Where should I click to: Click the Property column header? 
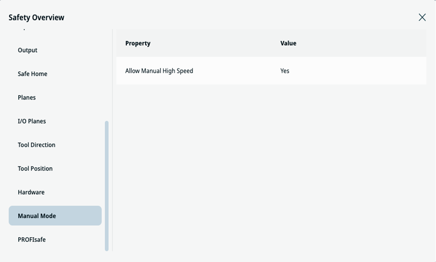(x=138, y=43)
